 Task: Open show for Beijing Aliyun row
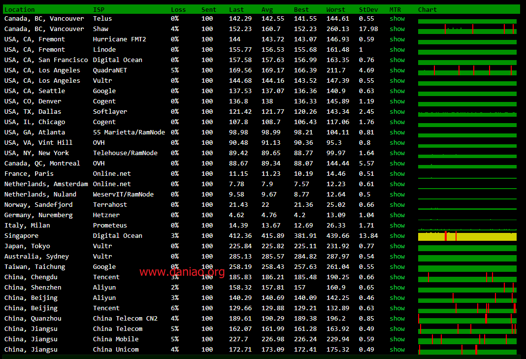click(397, 297)
